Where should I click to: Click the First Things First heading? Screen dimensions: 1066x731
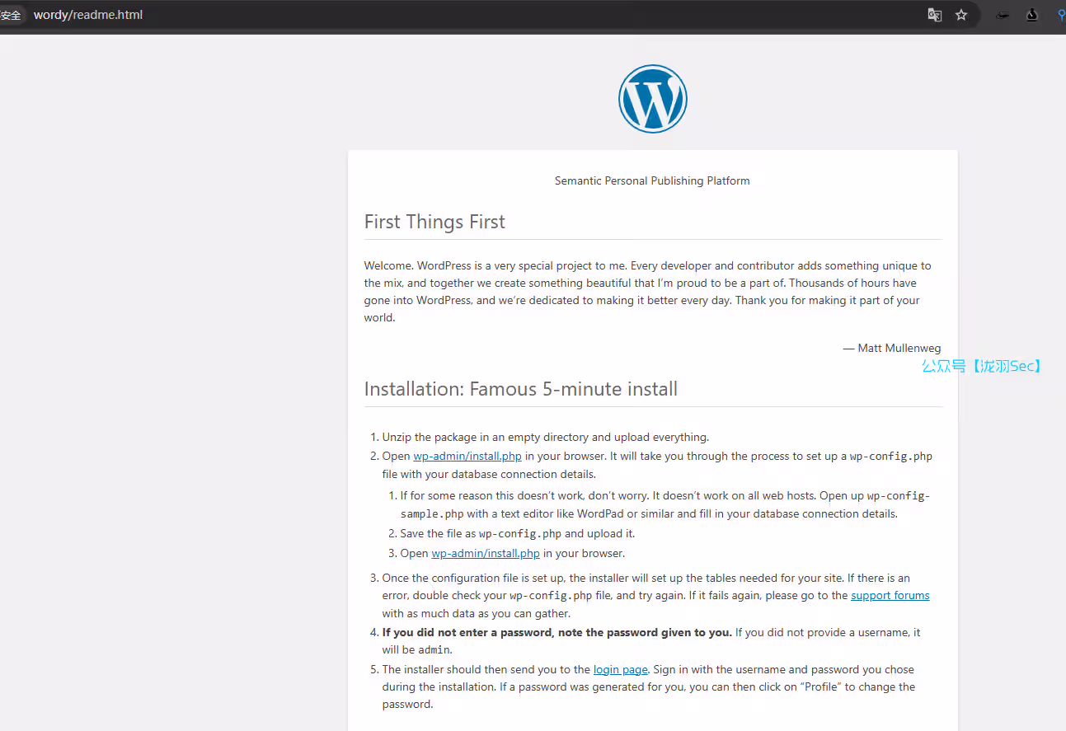coord(434,222)
